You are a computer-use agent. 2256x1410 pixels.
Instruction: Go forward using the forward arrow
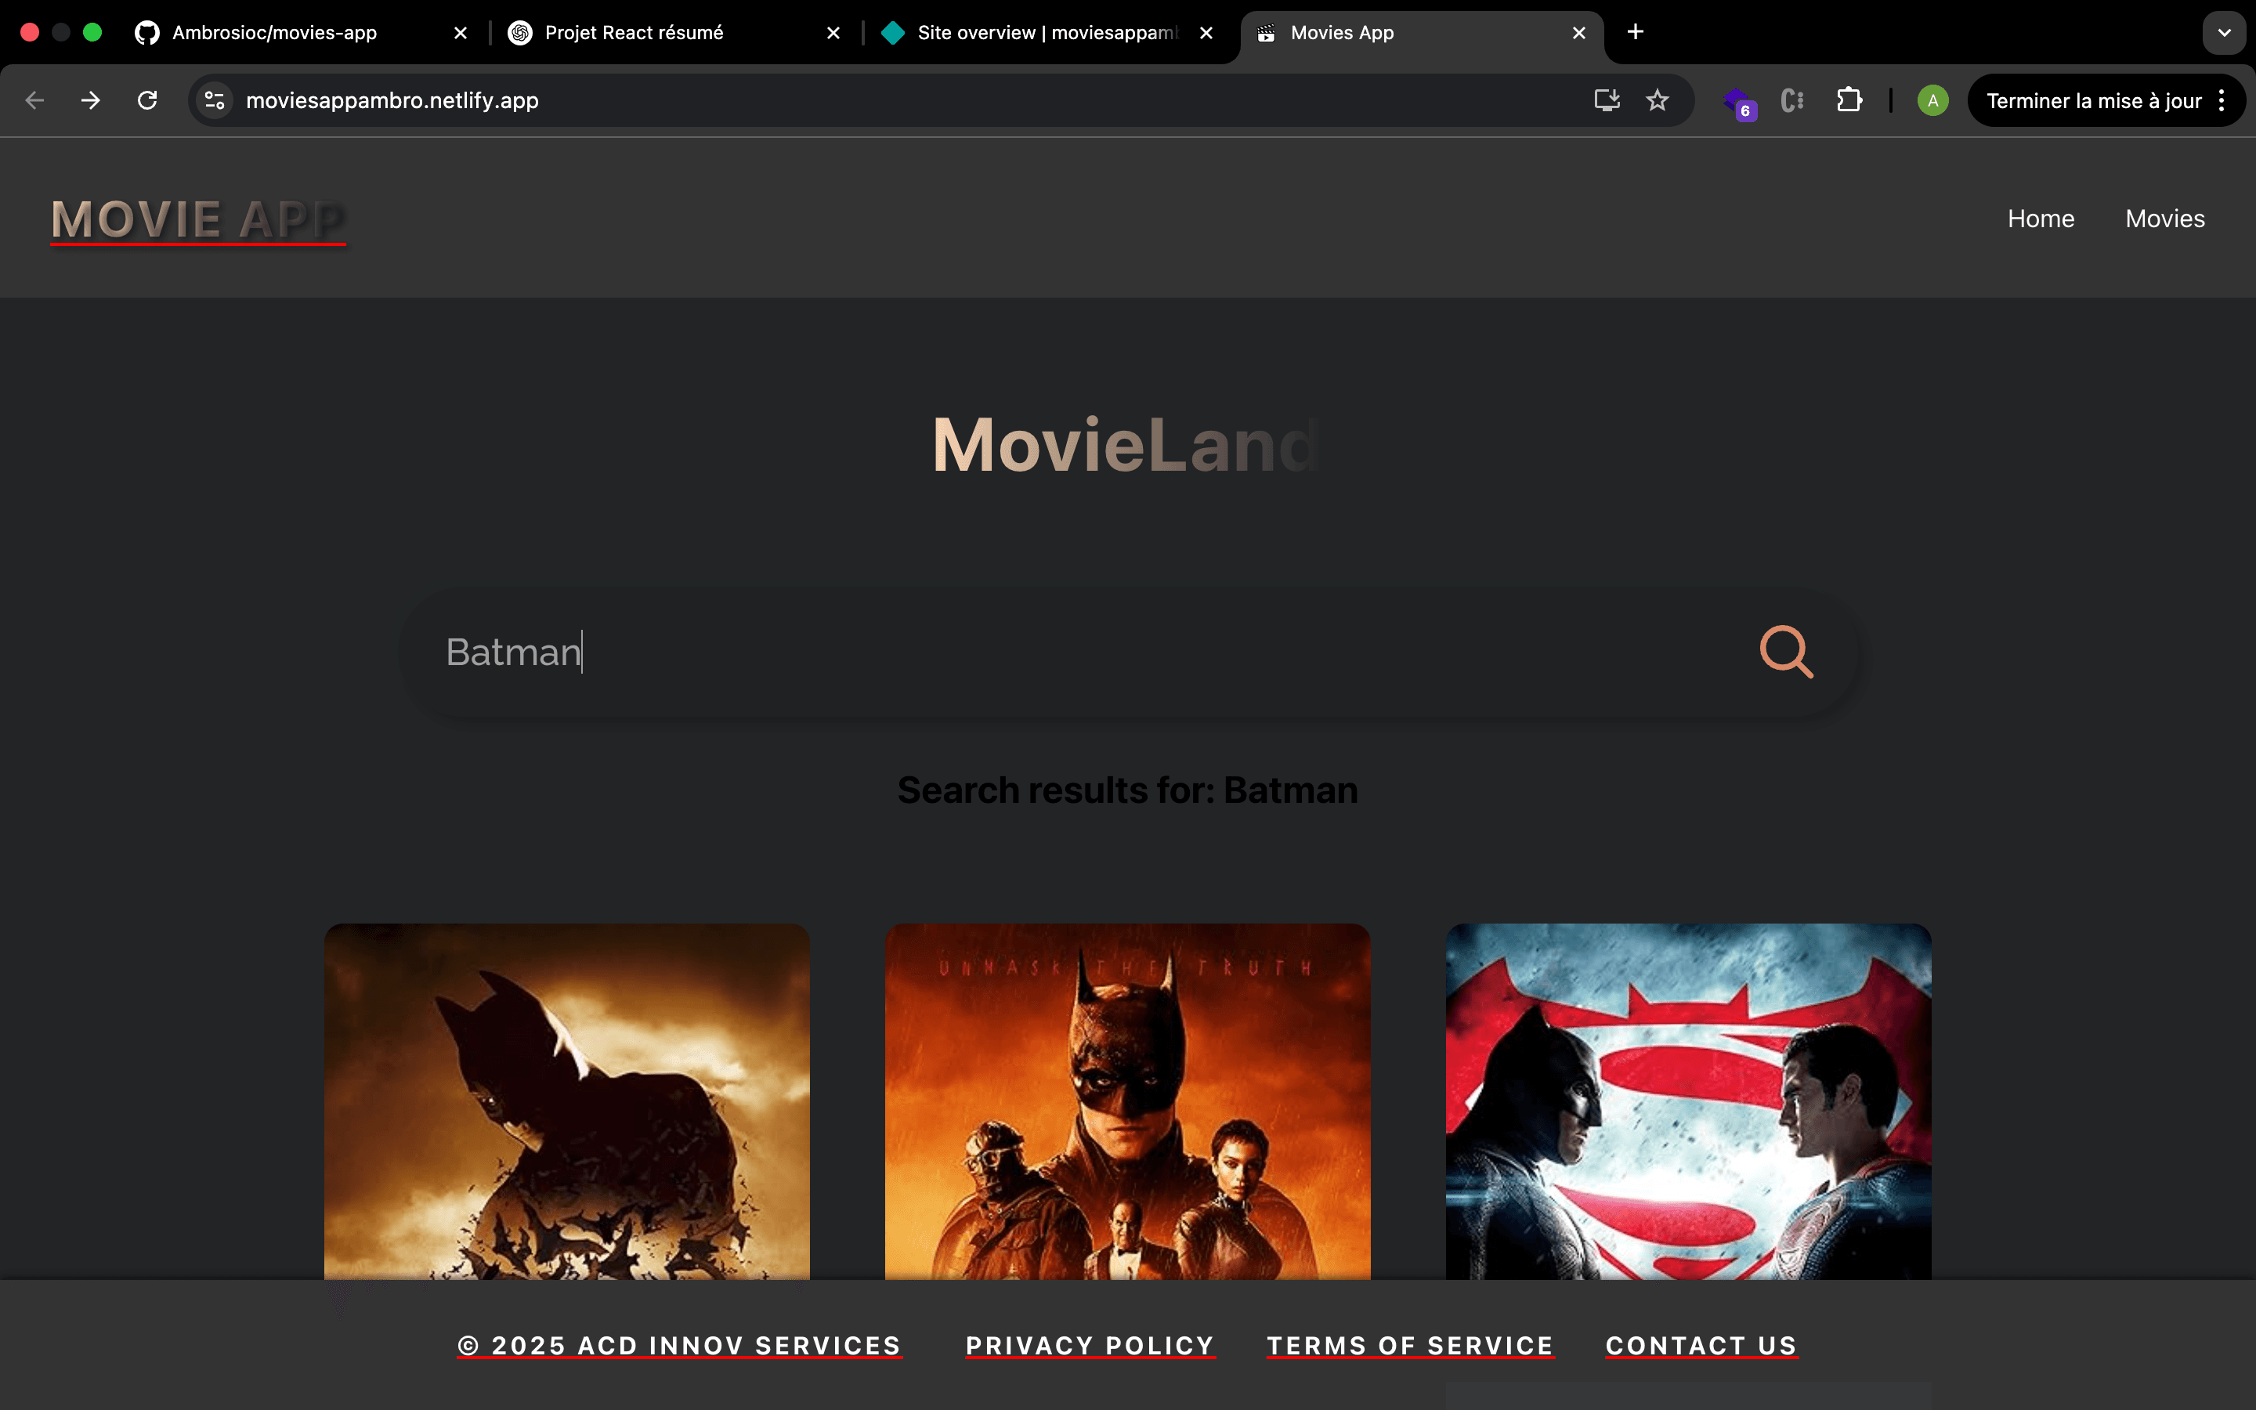[90, 101]
